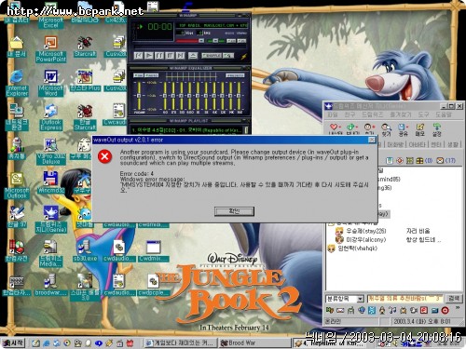
Task: Open Microsoft PowerPoint desktop icon
Action: (x=50, y=49)
